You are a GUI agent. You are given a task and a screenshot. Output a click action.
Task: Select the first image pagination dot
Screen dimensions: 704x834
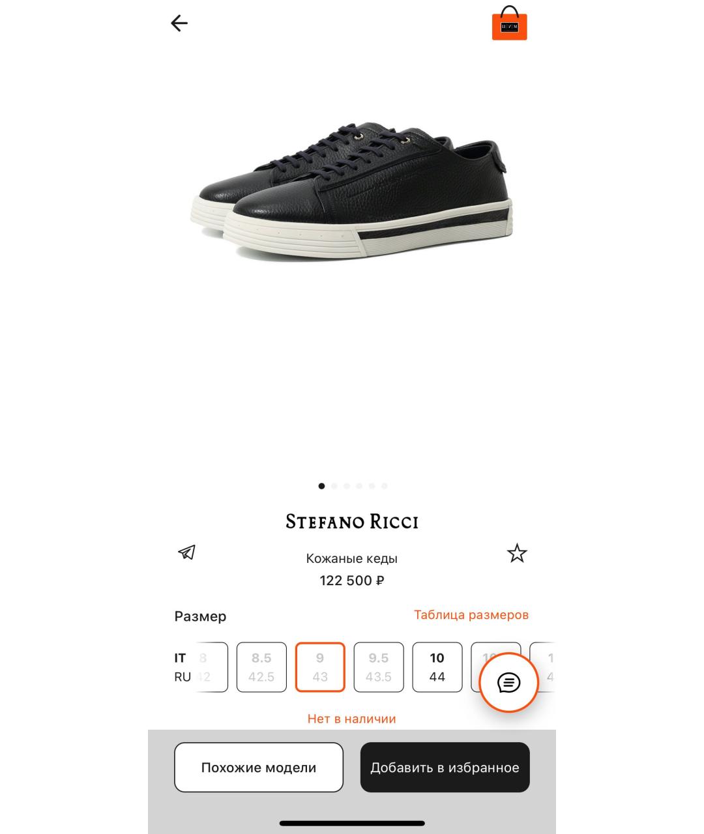[x=321, y=486]
